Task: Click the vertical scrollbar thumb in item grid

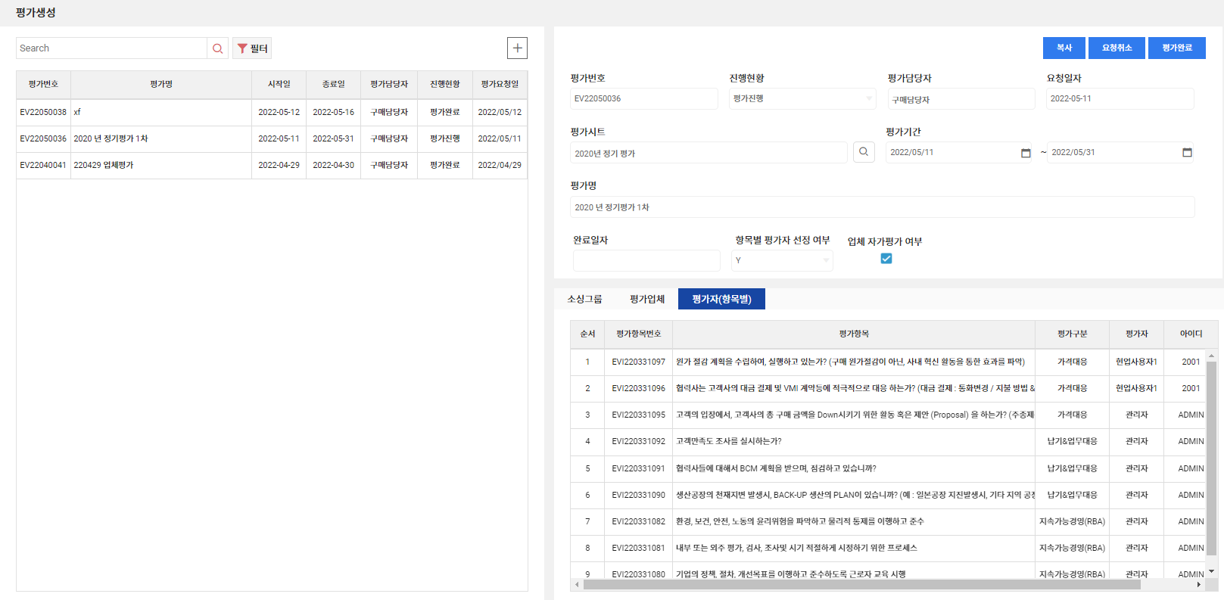Action: coord(1211,459)
